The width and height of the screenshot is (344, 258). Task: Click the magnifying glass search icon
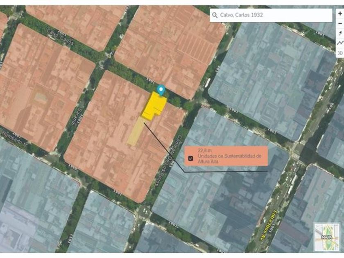coord(215,16)
